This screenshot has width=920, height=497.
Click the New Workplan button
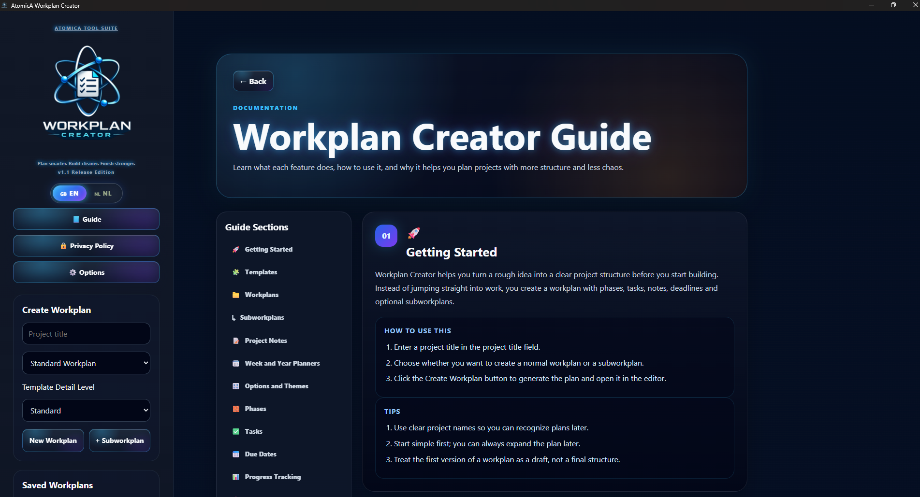53,440
